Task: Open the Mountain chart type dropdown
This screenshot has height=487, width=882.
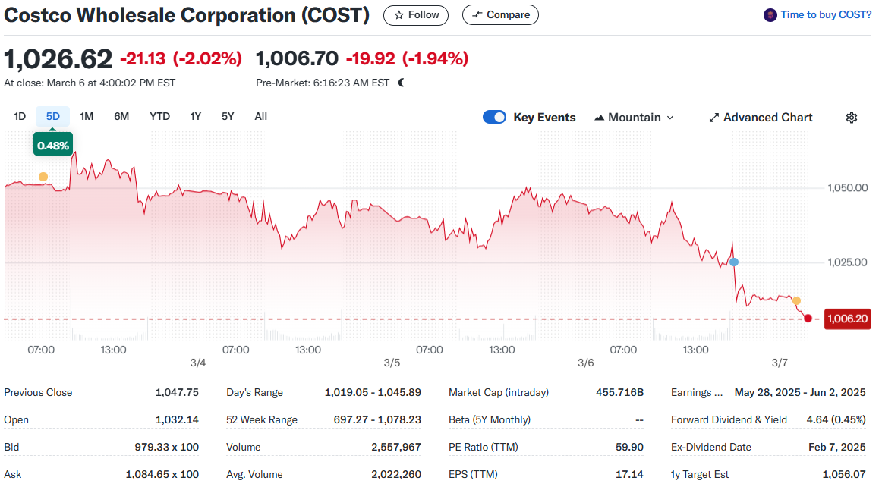Action: [x=634, y=118]
